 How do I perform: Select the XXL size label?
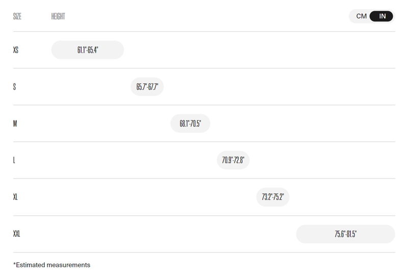click(x=17, y=234)
